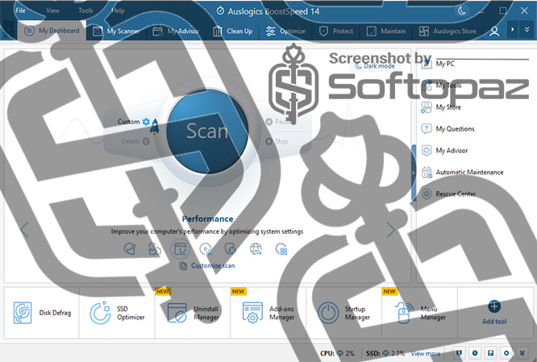Open the Tools menu
537x362 pixels.
click(85, 10)
